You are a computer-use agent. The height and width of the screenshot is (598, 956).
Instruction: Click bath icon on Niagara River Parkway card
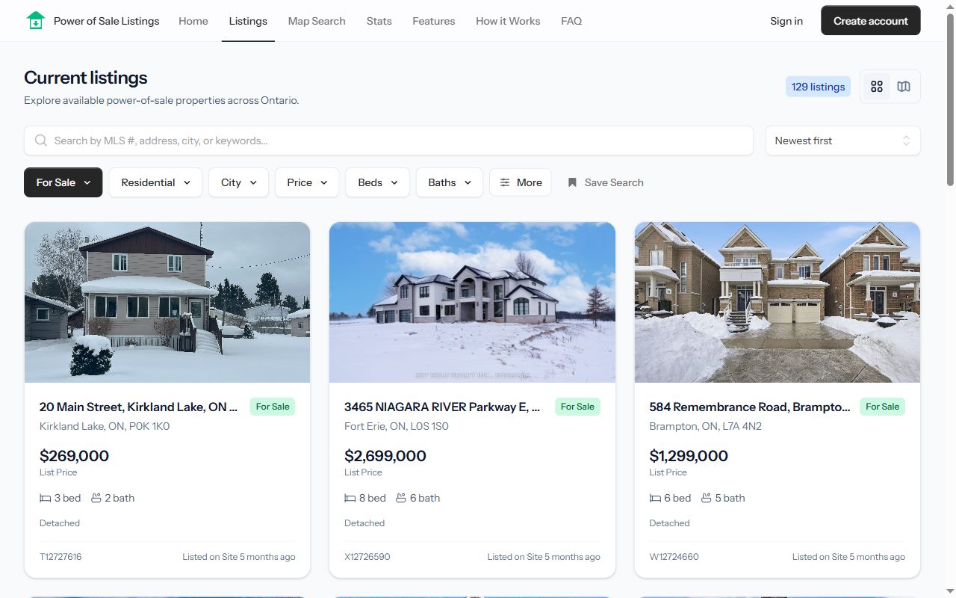click(x=401, y=498)
